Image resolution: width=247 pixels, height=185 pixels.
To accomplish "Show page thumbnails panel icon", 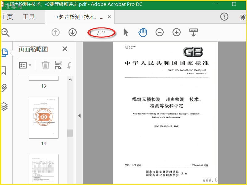I will 5,53.
